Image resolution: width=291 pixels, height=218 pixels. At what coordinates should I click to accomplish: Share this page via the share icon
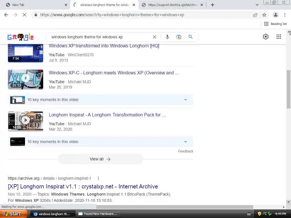[x=255, y=15]
